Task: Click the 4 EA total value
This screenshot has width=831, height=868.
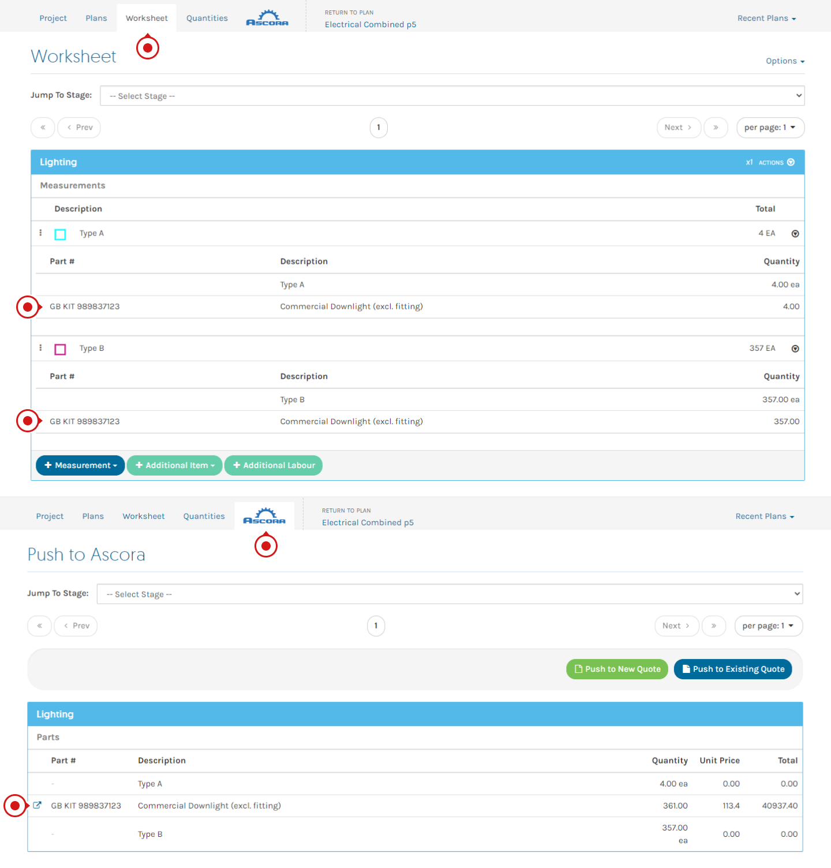Action: pos(767,233)
